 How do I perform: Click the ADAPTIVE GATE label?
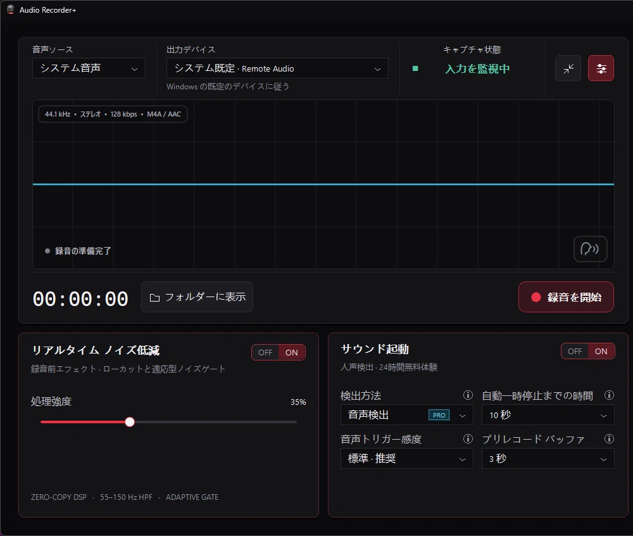pyautogui.click(x=192, y=497)
